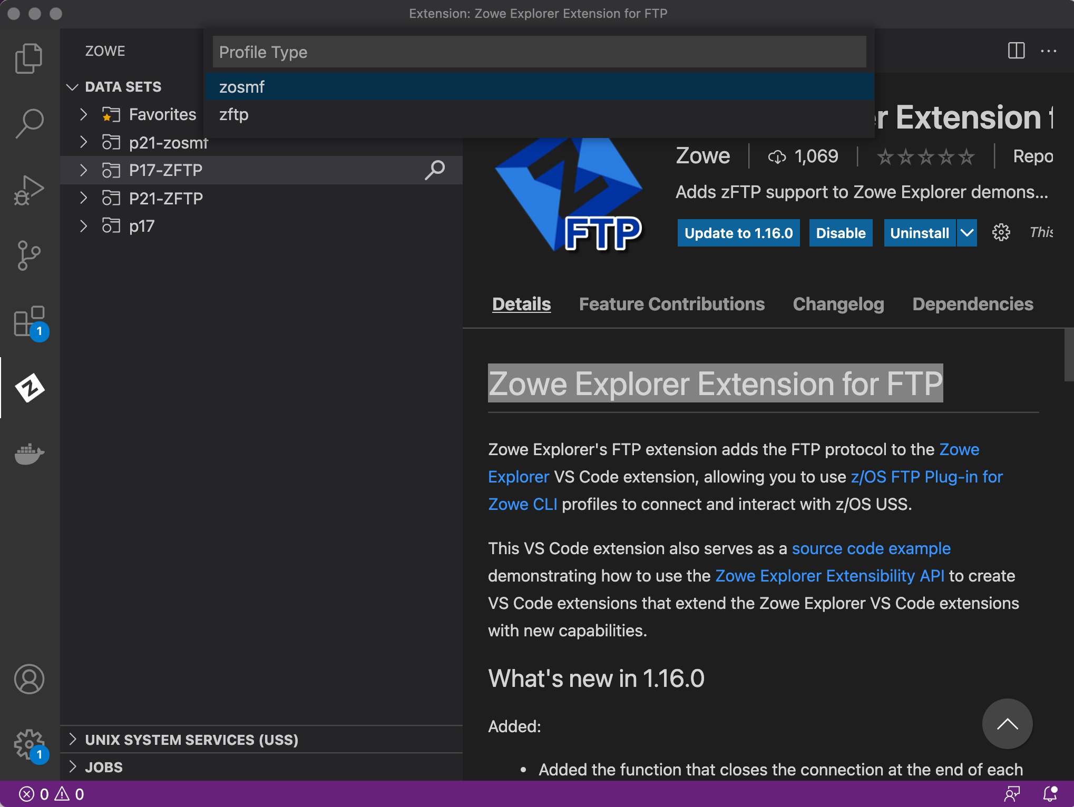Open the Search view icon
The height and width of the screenshot is (807, 1074).
click(29, 124)
